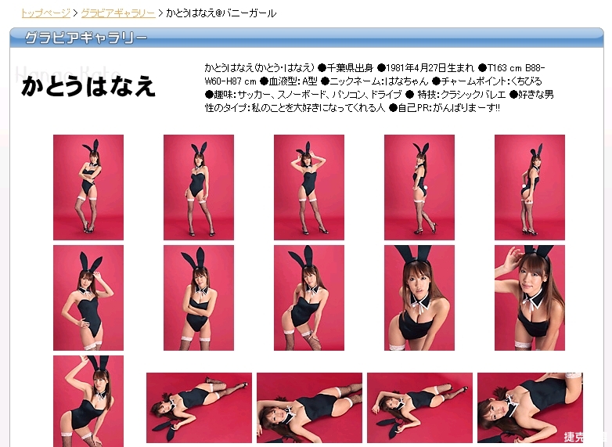This screenshot has width=612, height=447.
Task: Select last landscape thumbnail at bottom right
Action: (530, 408)
